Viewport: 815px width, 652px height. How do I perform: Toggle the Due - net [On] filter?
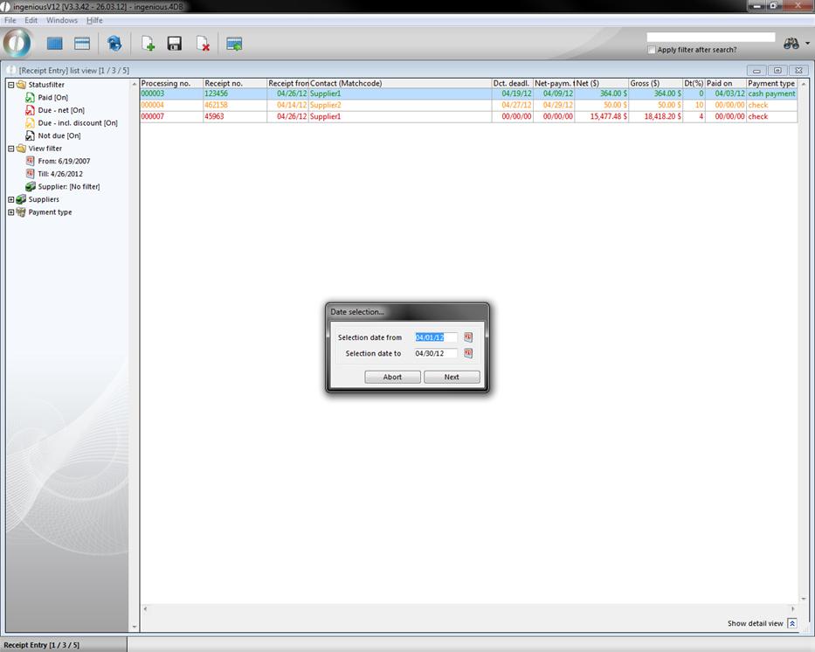[x=60, y=110]
